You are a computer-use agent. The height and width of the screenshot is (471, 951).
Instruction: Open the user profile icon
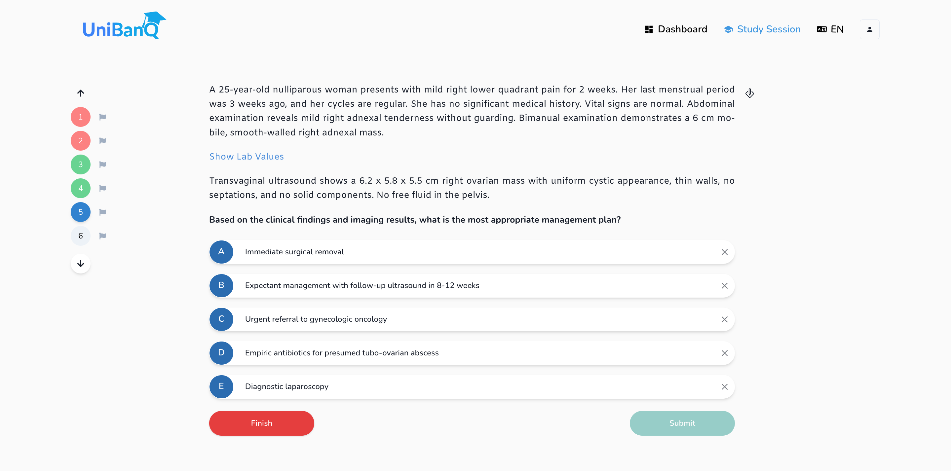[x=869, y=29]
